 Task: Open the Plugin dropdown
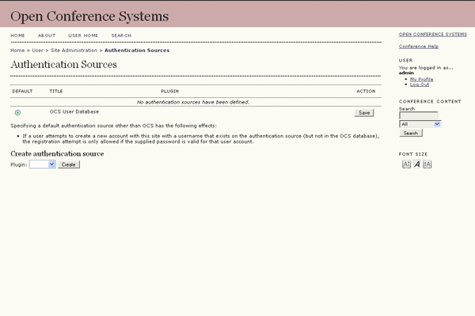click(x=42, y=164)
